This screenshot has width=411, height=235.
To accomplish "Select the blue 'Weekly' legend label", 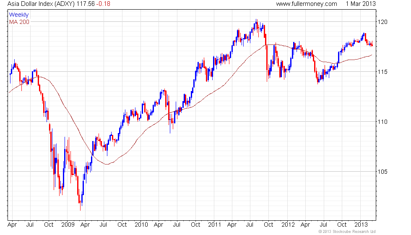I will pos(18,15).
